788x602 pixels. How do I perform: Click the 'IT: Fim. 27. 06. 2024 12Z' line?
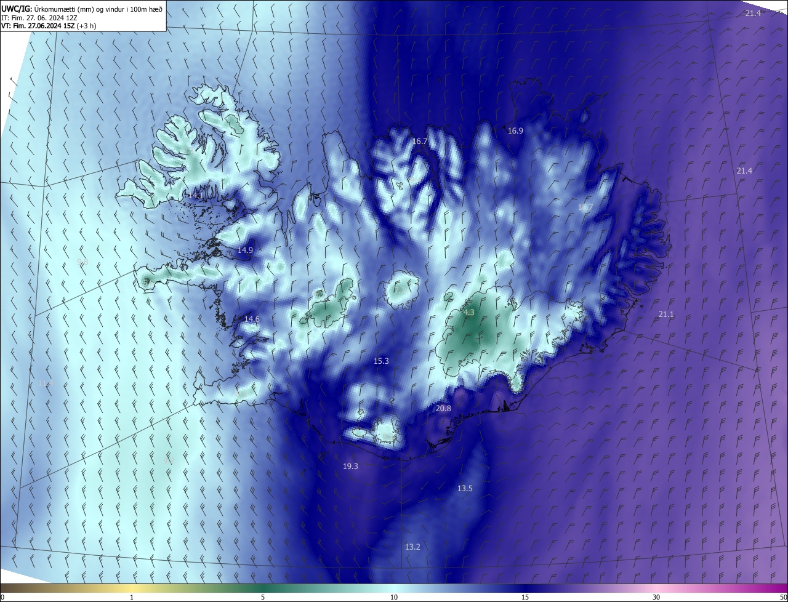tap(39, 17)
